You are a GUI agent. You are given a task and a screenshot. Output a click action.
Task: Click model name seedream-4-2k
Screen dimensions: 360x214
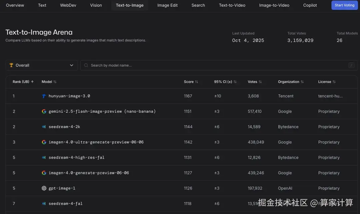click(x=64, y=127)
